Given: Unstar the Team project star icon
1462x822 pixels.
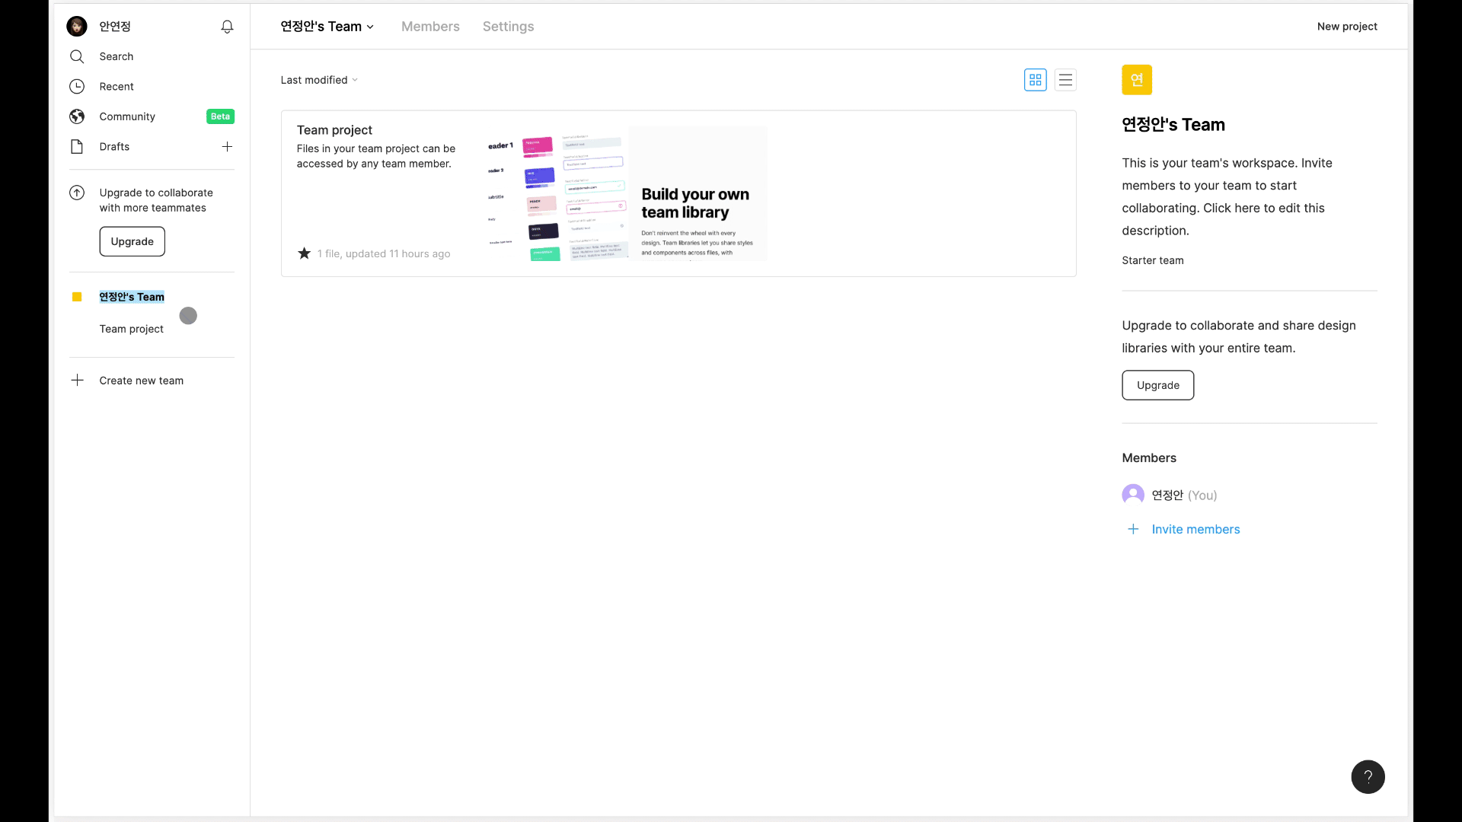Looking at the screenshot, I should click(x=304, y=253).
